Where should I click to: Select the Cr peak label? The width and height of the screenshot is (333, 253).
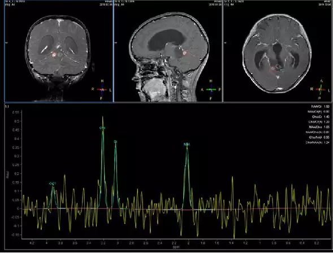pyautogui.click(x=115, y=141)
